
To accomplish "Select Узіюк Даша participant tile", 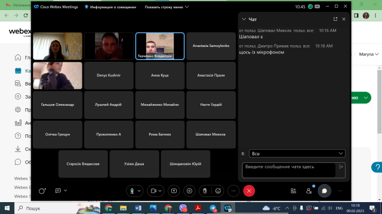I will (134, 164).
